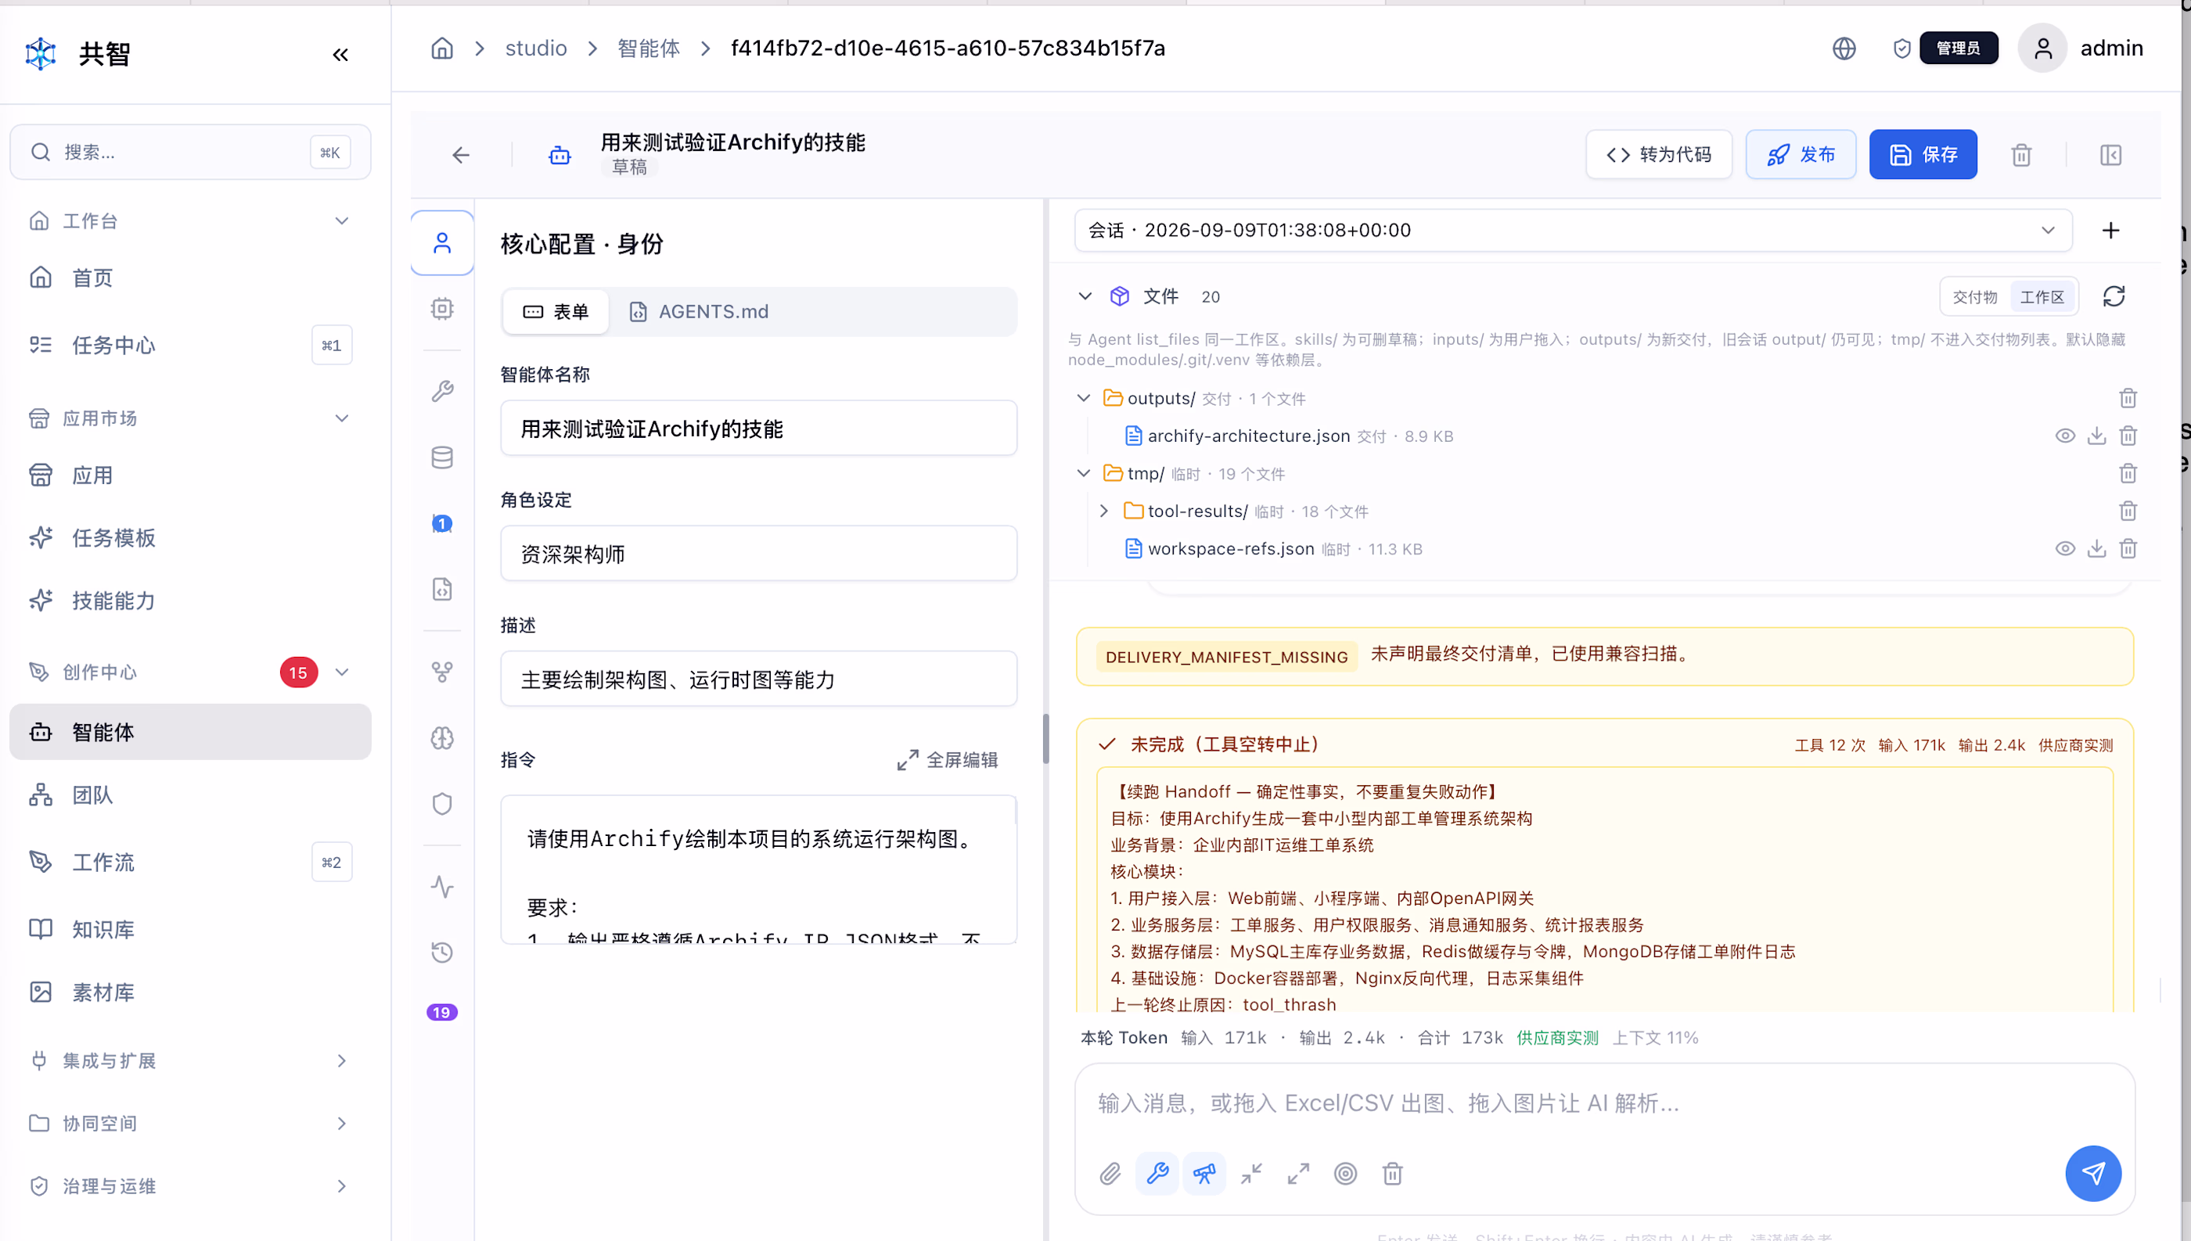Expand the tool-results/ folder
The image size is (2191, 1241).
click(1103, 511)
